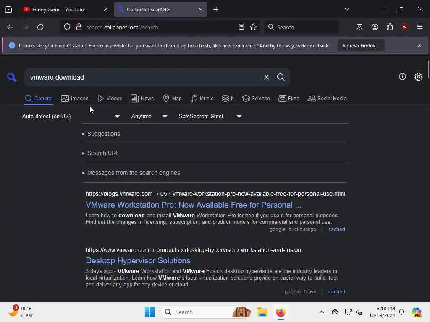Open the notifications bell in taskbar
430x322 pixels.
pyautogui.click(x=401, y=312)
